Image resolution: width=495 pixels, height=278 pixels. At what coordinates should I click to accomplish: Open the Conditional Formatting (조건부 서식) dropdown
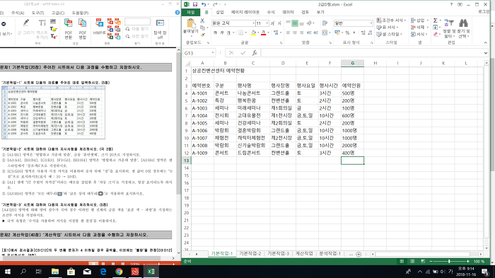tap(392, 21)
